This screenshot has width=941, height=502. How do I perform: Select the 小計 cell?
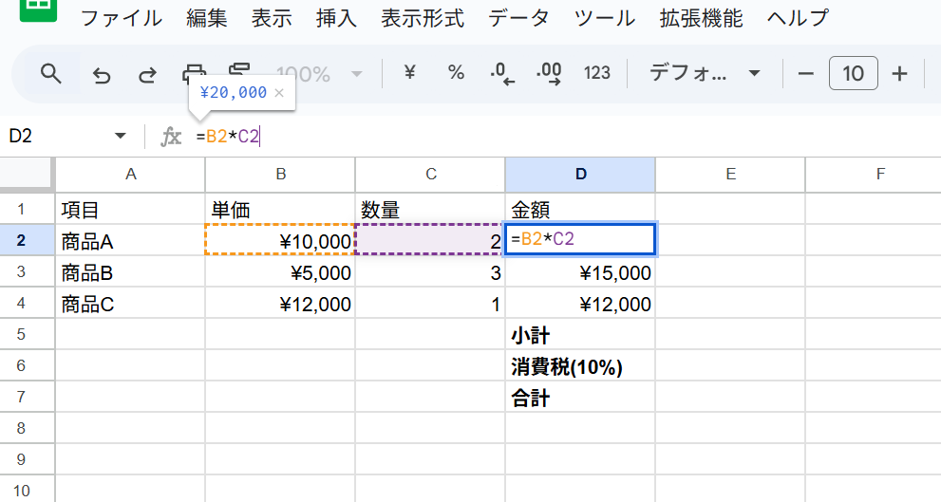pos(579,335)
